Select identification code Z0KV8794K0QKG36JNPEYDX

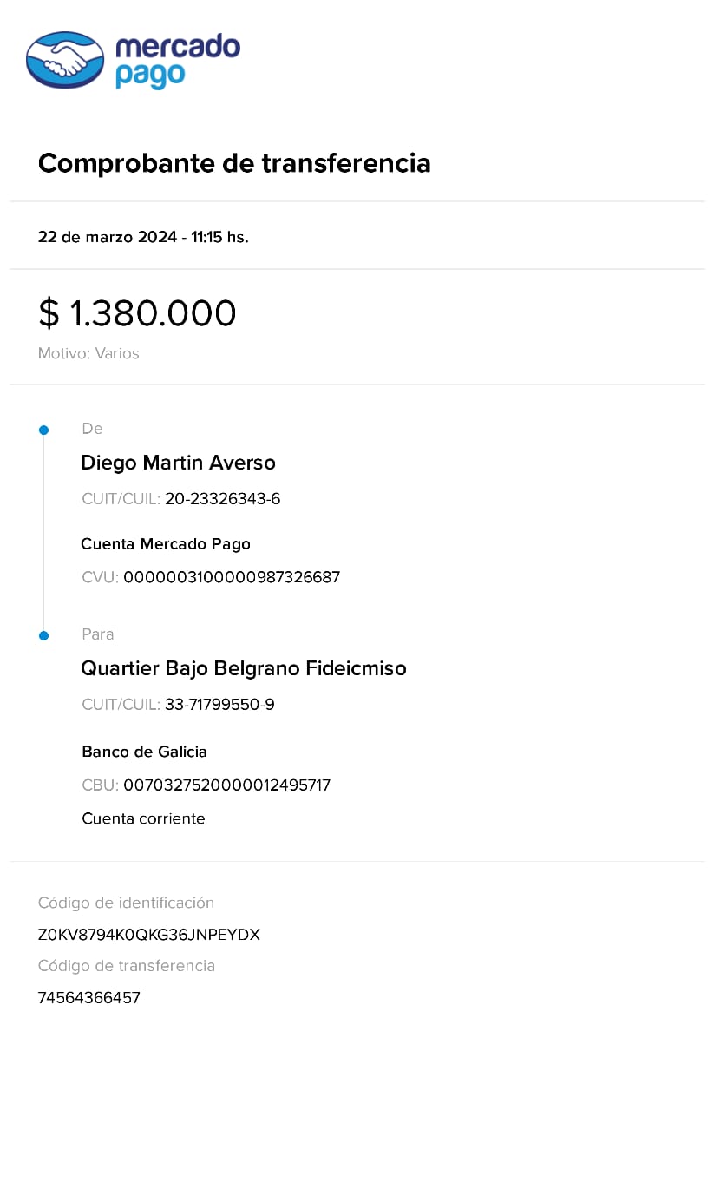[x=149, y=935]
